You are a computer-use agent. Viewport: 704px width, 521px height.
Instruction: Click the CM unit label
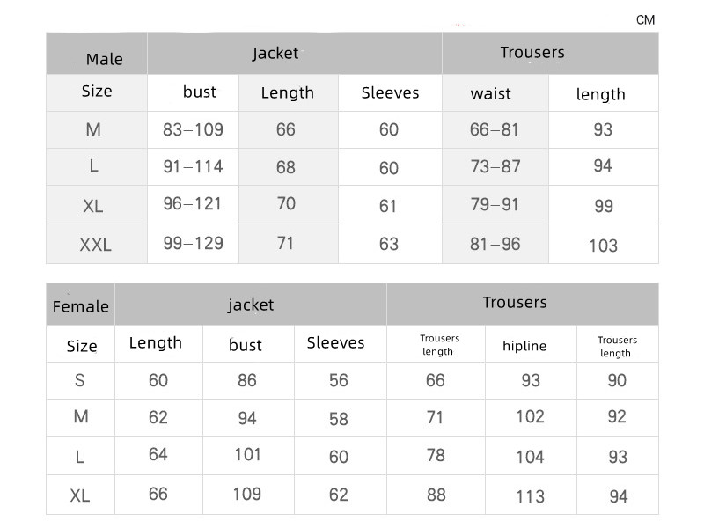(645, 19)
